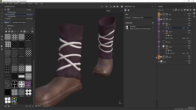The width and height of the screenshot is (196, 110).
Task: Click the disabled symmetry icon in viewport toolbar
Action: pos(102,6)
